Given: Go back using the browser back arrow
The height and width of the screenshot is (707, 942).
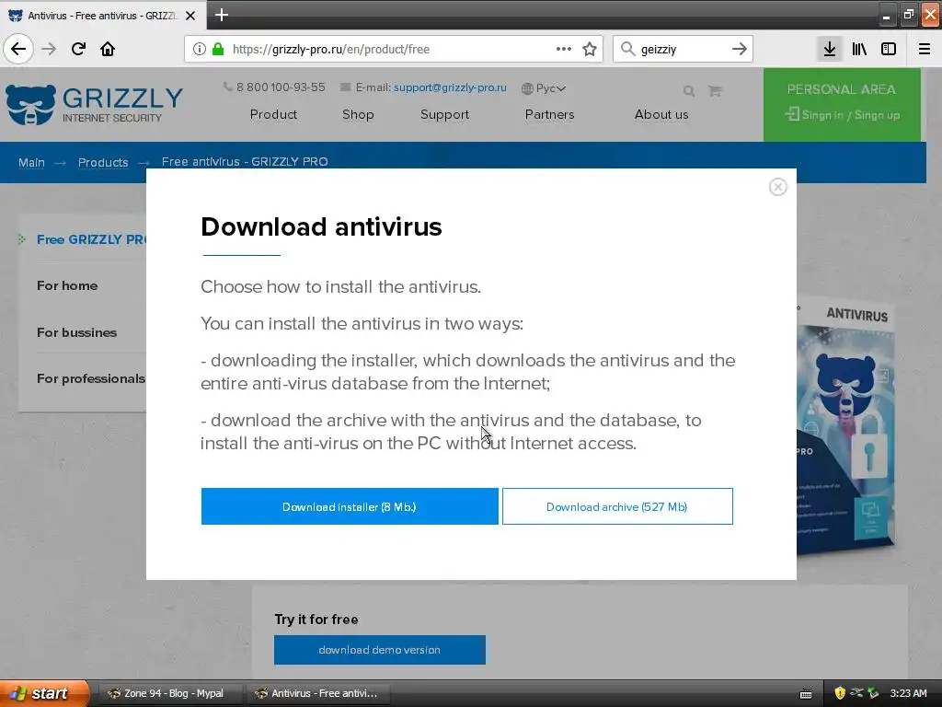Looking at the screenshot, I should 18,50.
